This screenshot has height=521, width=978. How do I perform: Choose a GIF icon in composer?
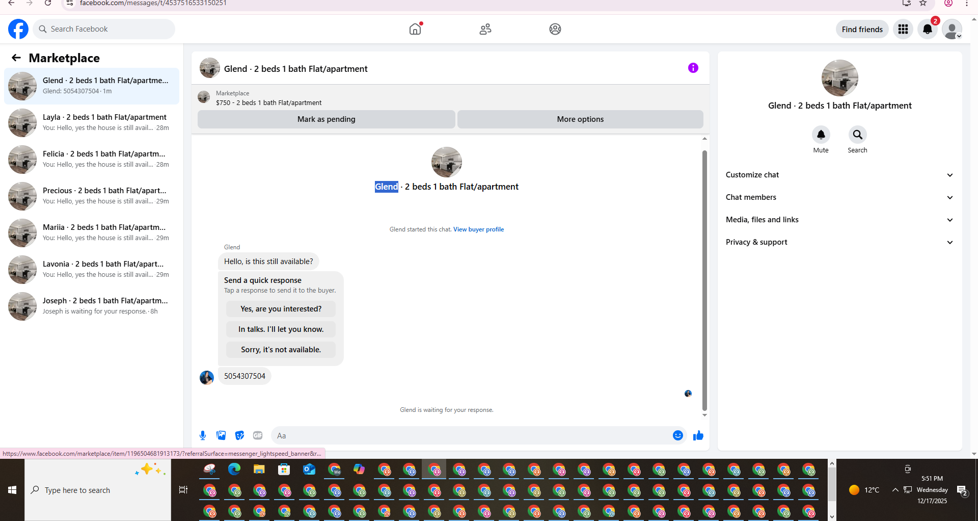258,435
